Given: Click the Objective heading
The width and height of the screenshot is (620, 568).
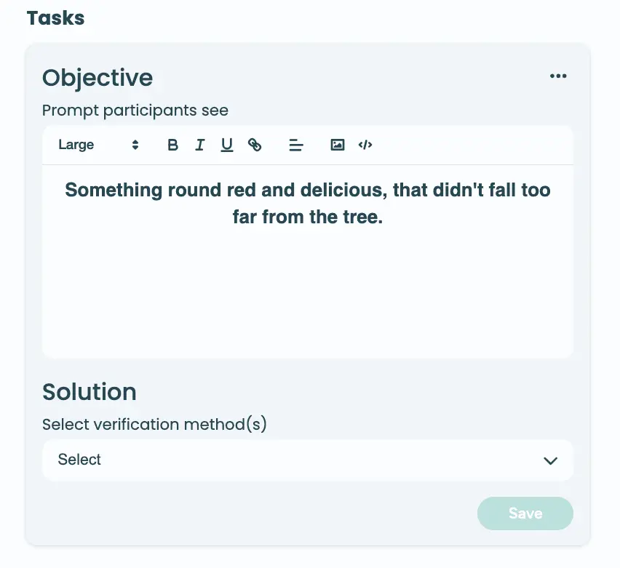Looking at the screenshot, I should pos(98,78).
